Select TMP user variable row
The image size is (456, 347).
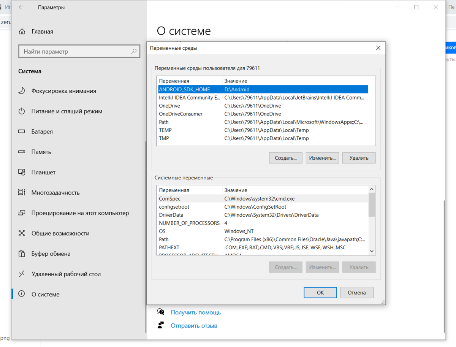tap(263, 138)
